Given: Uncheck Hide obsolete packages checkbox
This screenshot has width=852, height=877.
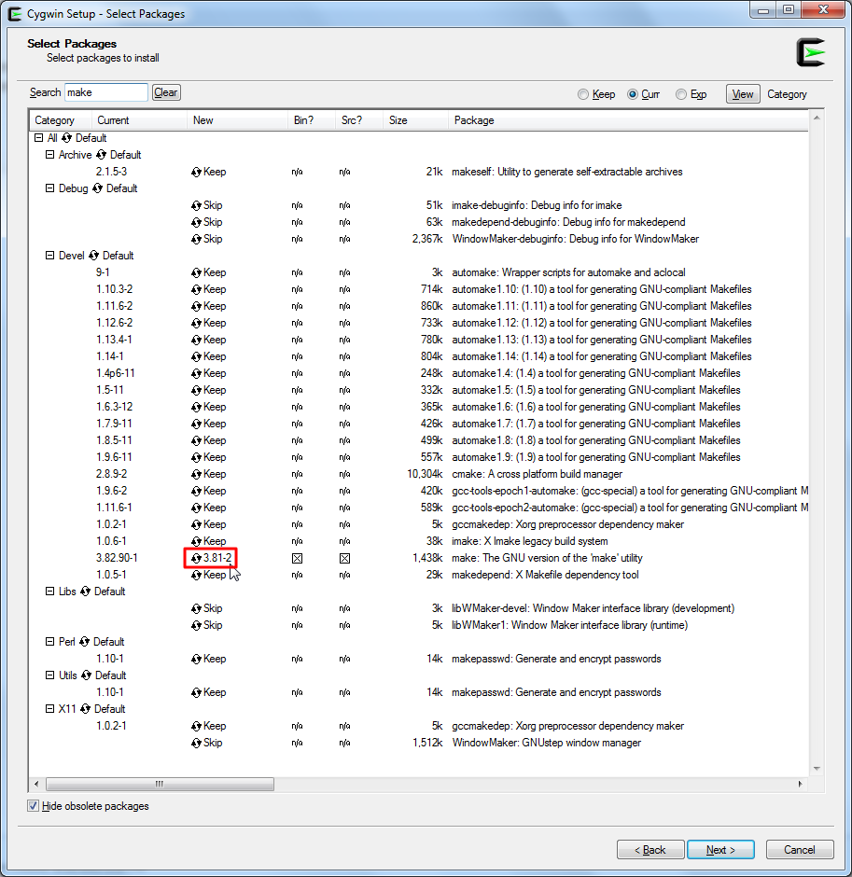Looking at the screenshot, I should (x=33, y=806).
